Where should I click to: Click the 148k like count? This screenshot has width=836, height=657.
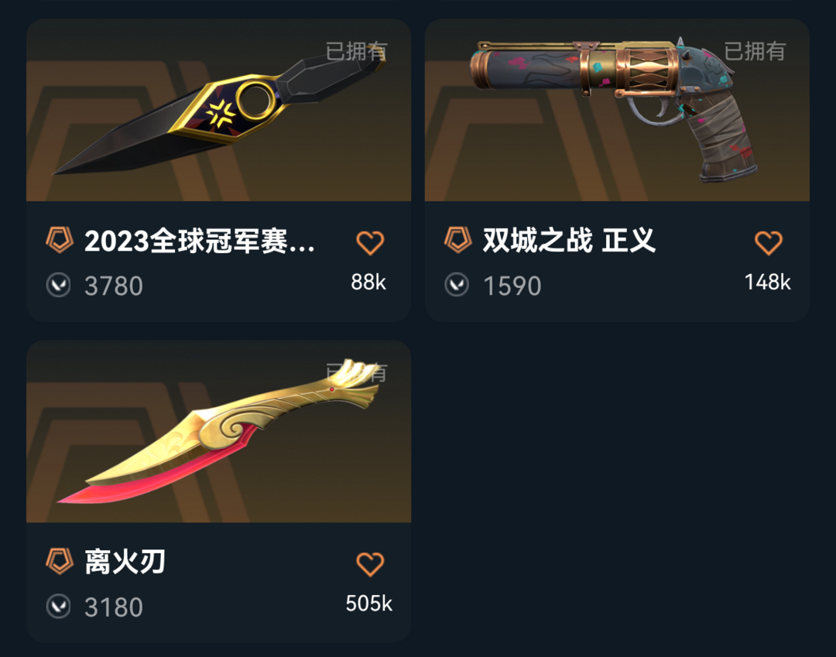[x=768, y=282]
